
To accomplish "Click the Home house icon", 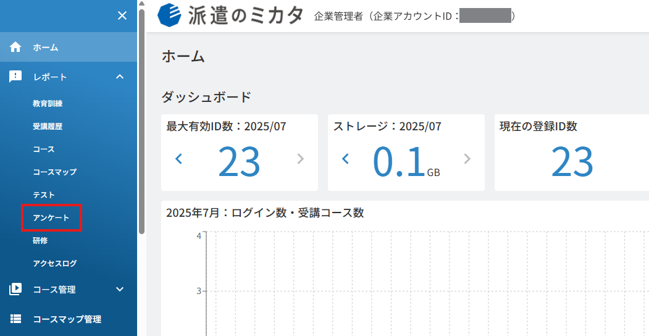I will (15, 48).
